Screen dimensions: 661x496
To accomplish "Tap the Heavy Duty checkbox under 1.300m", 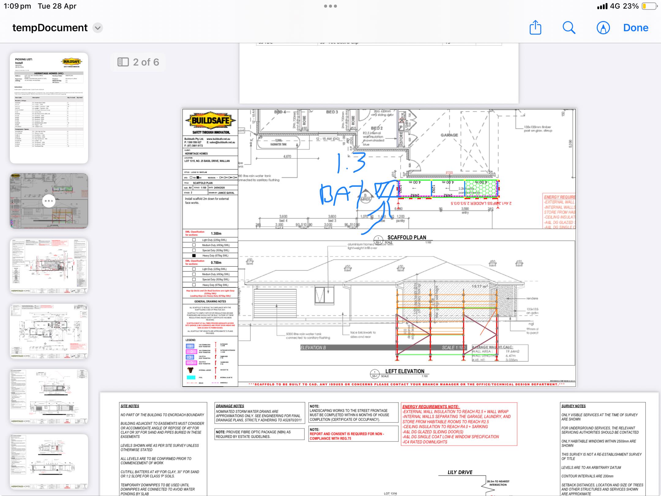I will (x=194, y=255).
